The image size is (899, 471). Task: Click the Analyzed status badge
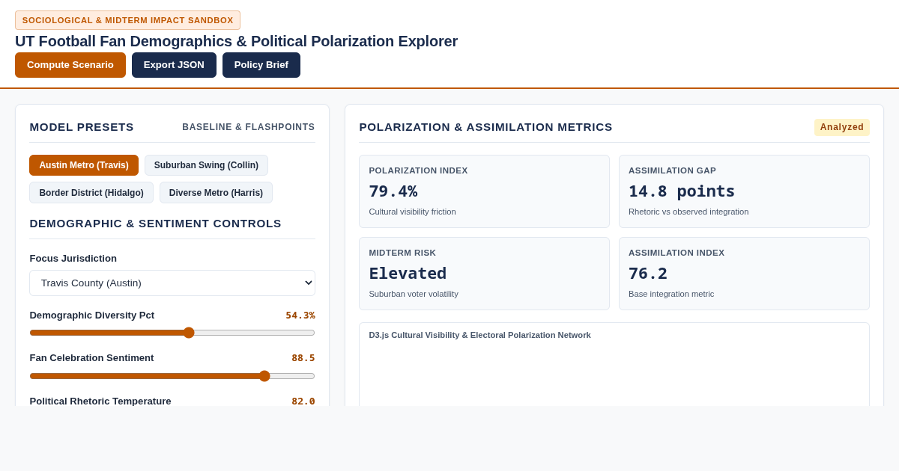[x=842, y=127]
